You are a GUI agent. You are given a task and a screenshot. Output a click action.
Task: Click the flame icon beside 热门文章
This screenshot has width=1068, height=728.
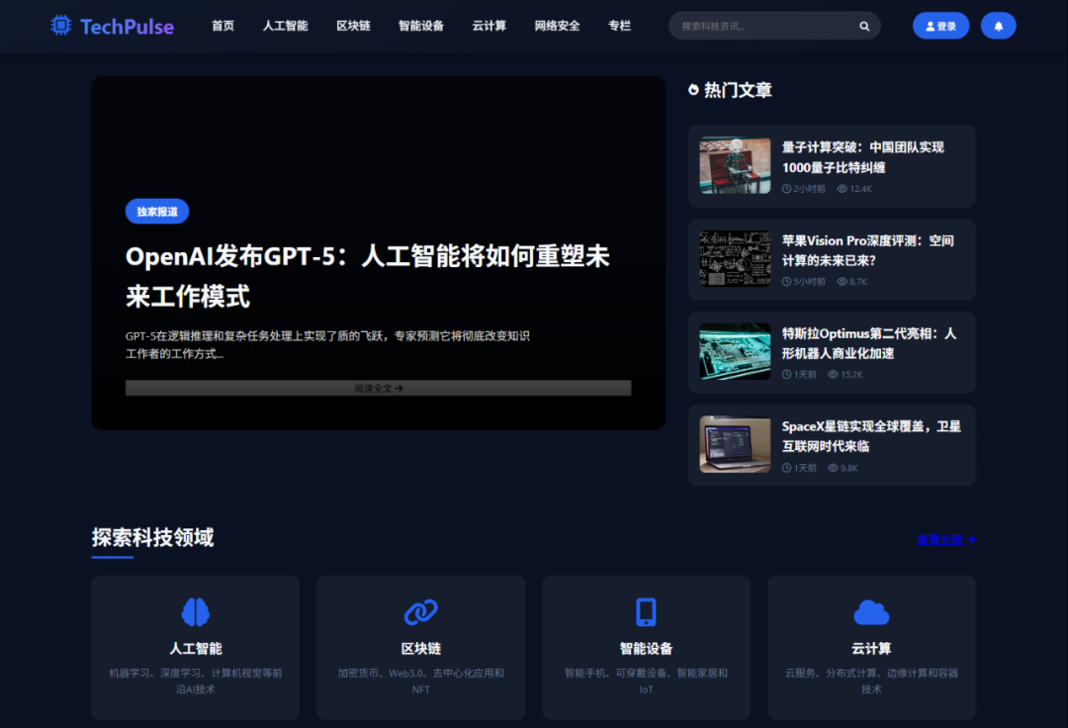point(693,90)
